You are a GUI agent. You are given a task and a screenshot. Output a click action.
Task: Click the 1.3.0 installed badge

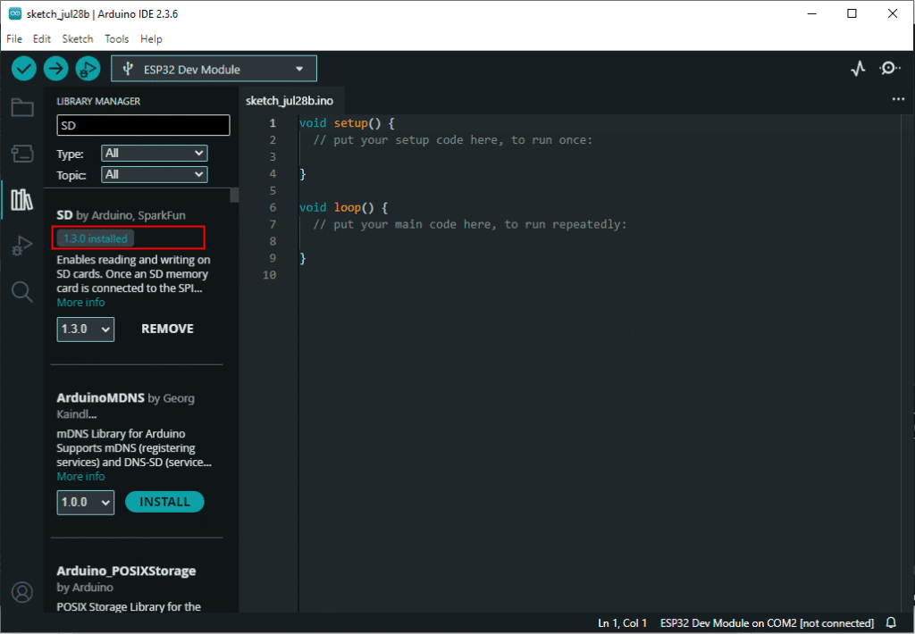click(x=96, y=238)
